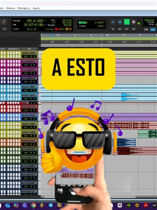Click the green Play button

tap(127, 22)
